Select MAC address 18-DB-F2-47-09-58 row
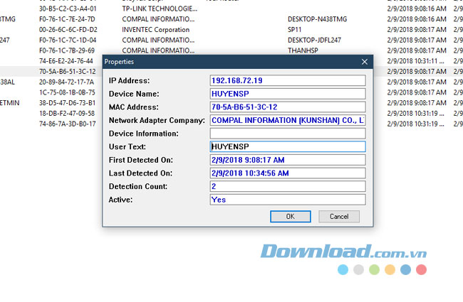Image resolution: width=463 pixels, height=302 pixels. (67, 114)
